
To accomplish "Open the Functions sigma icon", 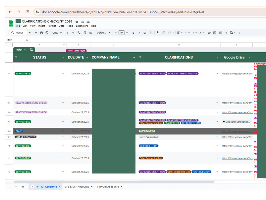I will (x=239, y=33).
